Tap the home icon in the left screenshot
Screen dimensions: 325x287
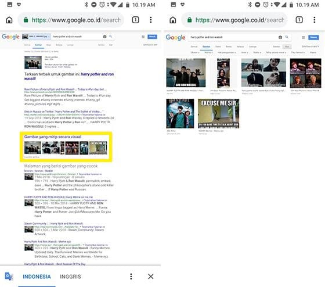tap(9, 20)
